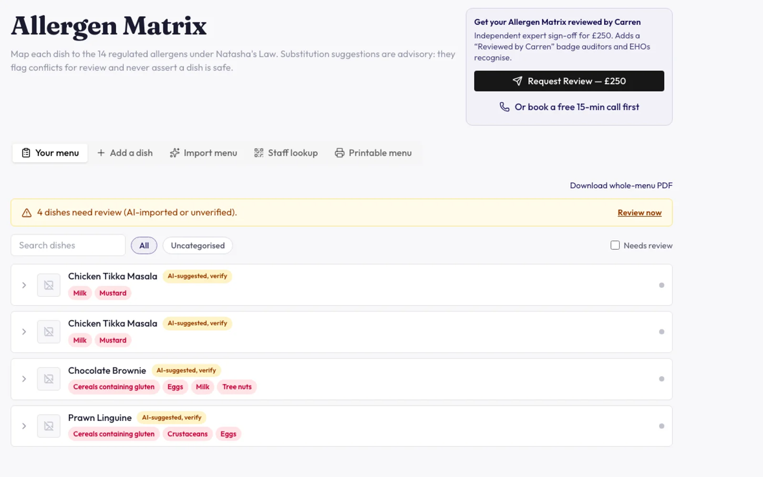Select the All category filter
Screen dimensions: 763x477
144,245
